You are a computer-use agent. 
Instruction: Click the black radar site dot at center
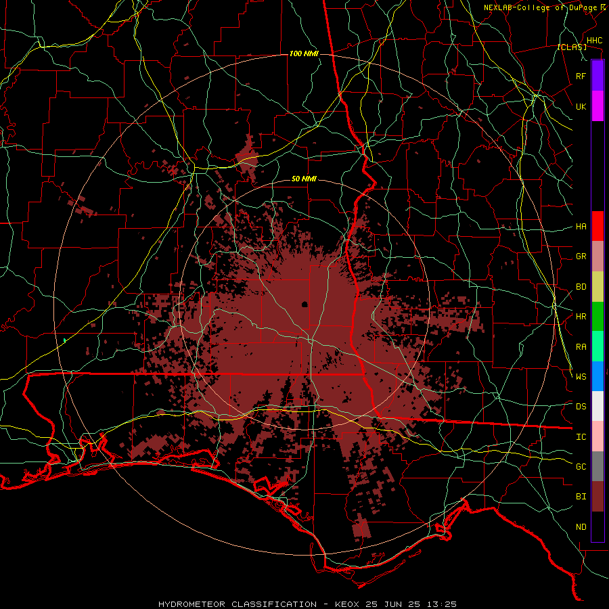click(304, 304)
